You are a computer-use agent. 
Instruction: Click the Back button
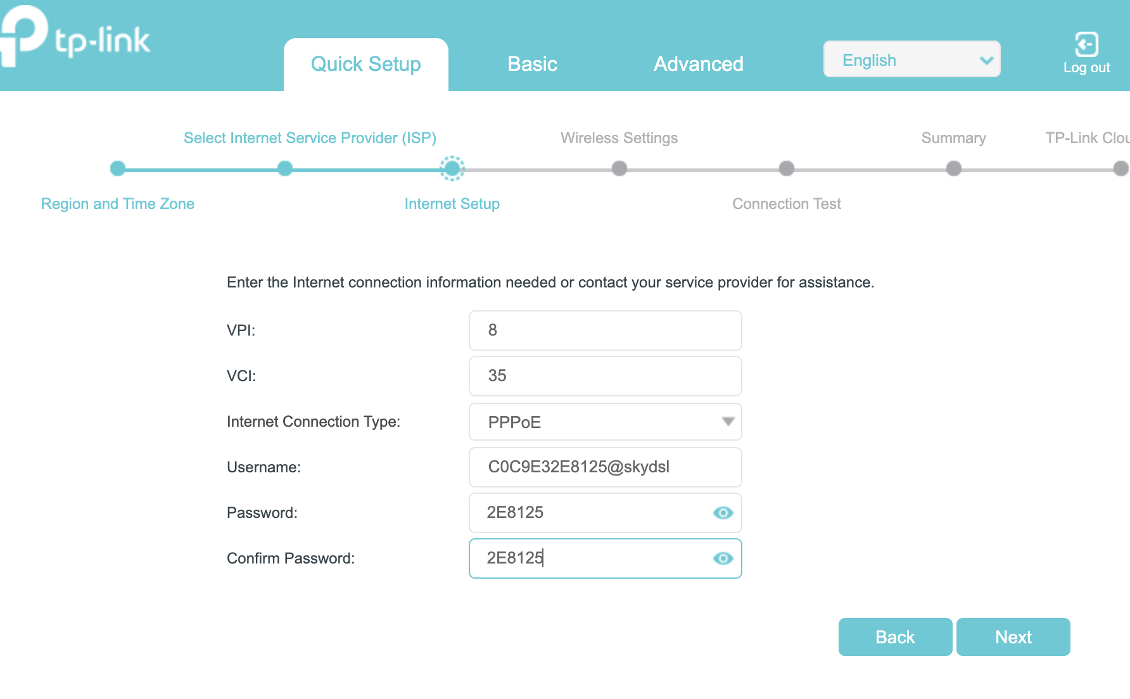pos(895,637)
